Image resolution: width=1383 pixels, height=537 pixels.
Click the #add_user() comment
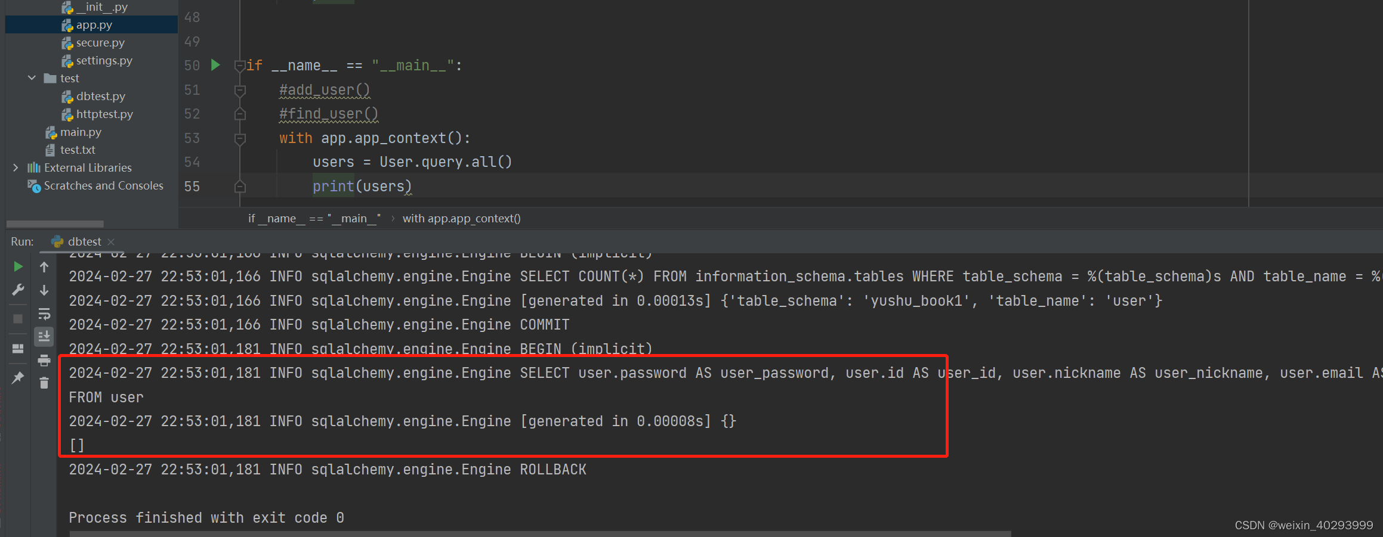point(325,90)
